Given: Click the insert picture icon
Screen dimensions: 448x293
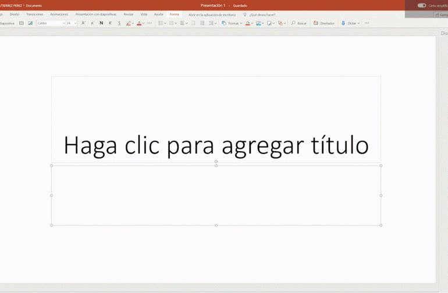Looking at the screenshot, I should (x=30, y=23).
